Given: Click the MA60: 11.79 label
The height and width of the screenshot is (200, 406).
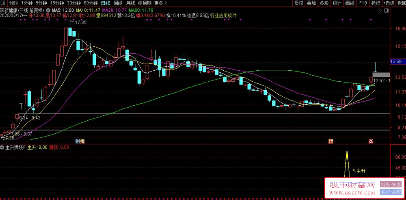Looking at the screenshot, I should pyautogui.click(x=141, y=11).
